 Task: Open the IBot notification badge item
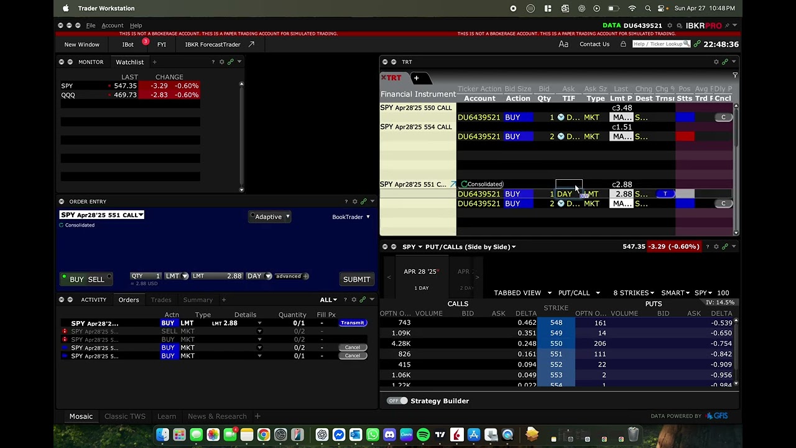[x=146, y=42]
